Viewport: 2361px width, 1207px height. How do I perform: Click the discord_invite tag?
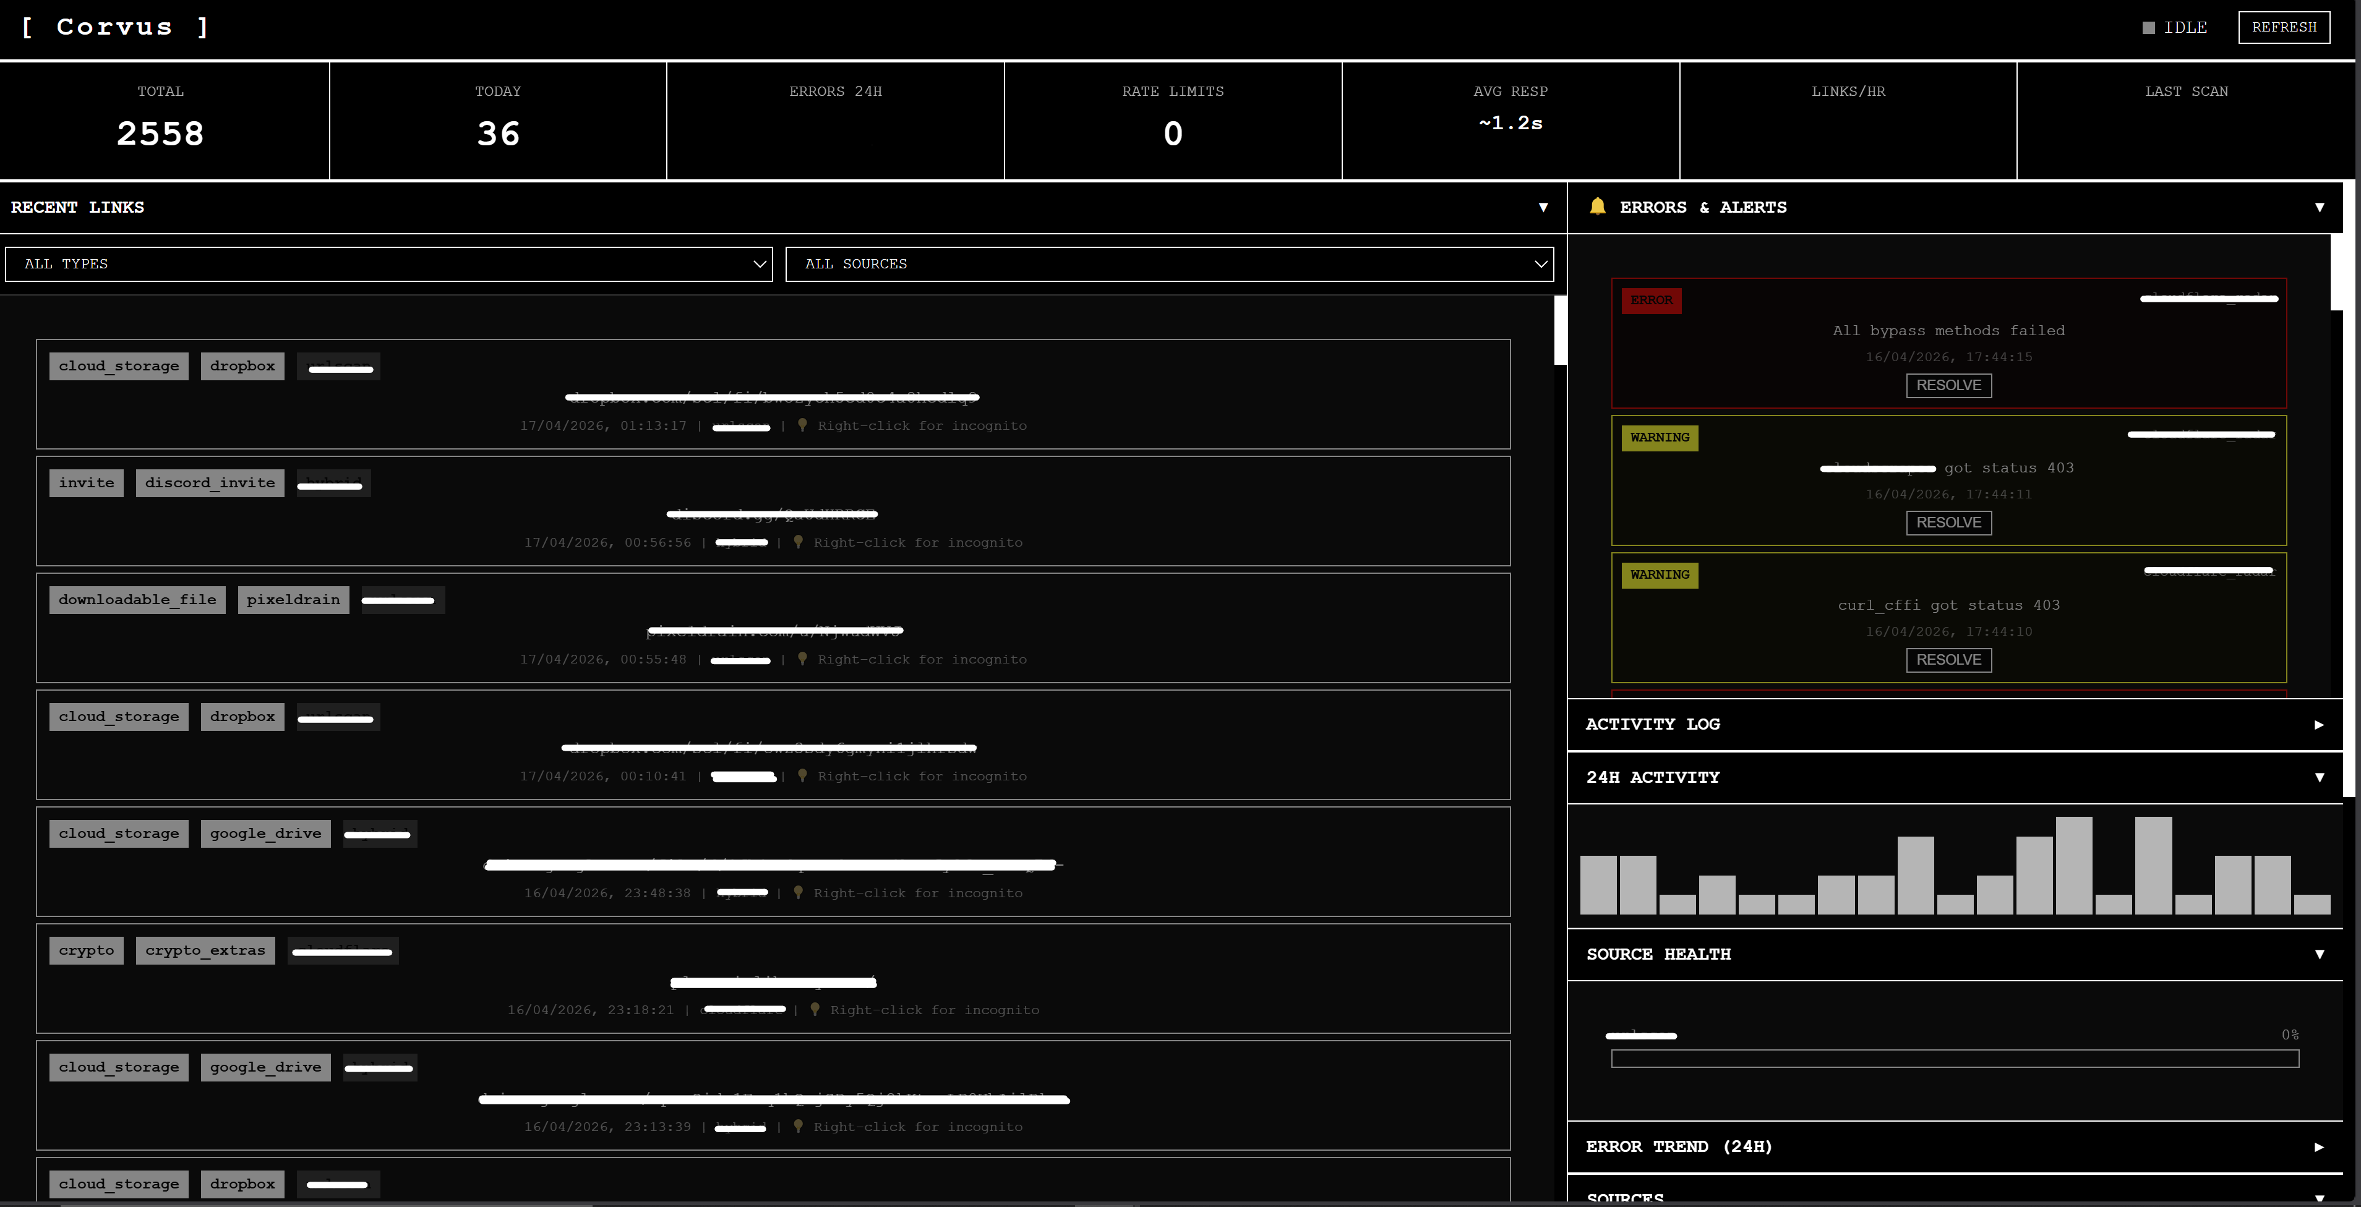tap(210, 483)
